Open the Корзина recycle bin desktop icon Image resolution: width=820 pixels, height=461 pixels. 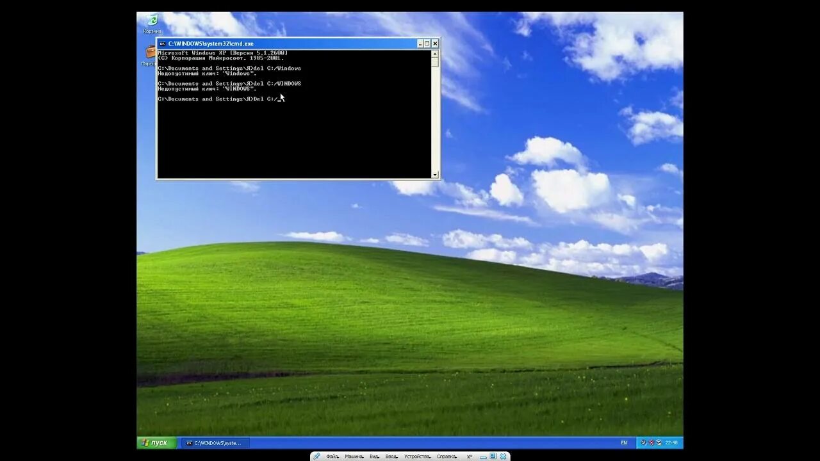coord(152,23)
